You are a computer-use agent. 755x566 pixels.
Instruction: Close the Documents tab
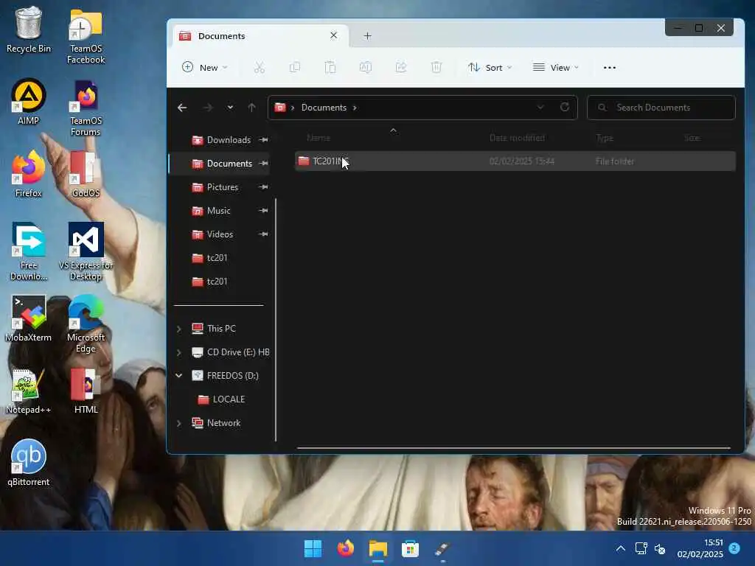[334, 35]
